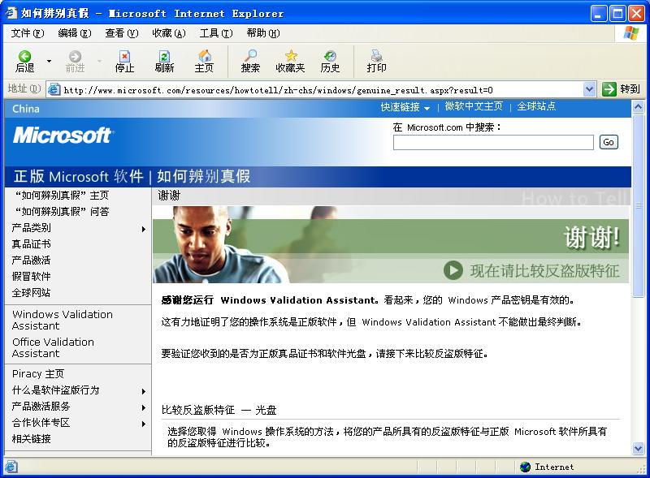Click 现在请比较反盗版特征 banner link
This screenshot has height=478, width=650.
pyautogui.click(x=544, y=271)
